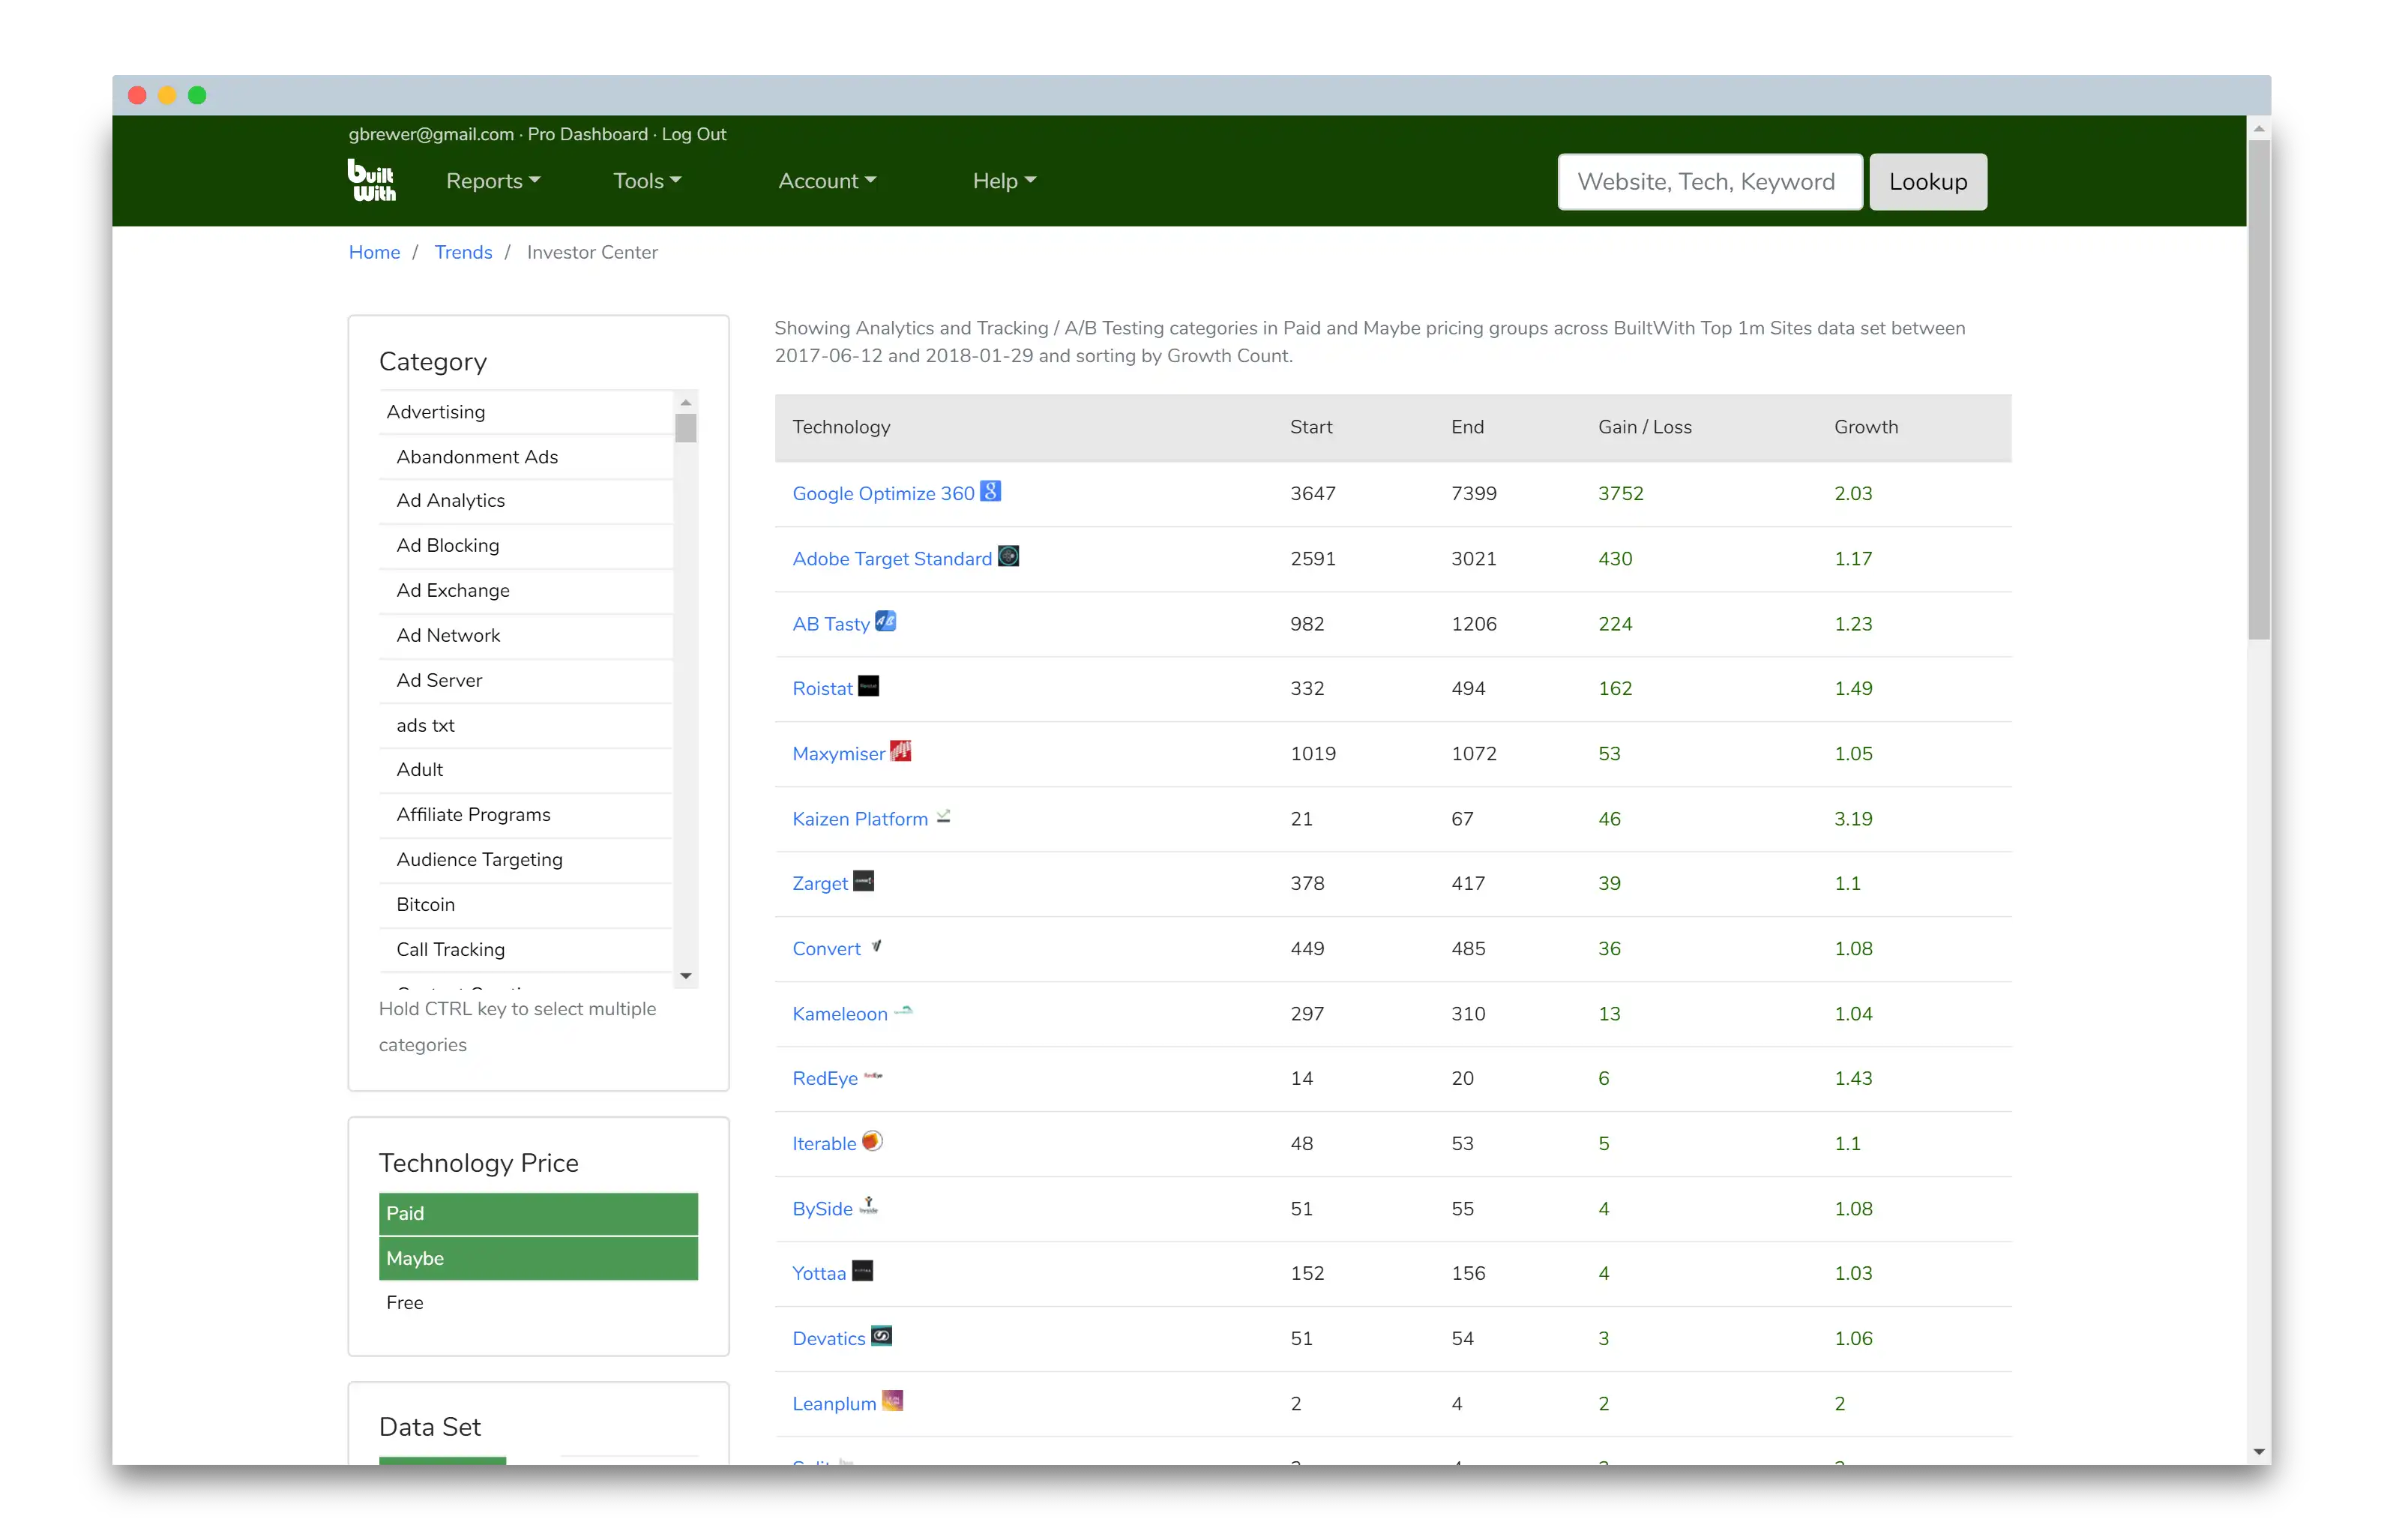2384x1540 pixels.
Task: Click the Adobe Target Standard icon
Action: 1008,556
